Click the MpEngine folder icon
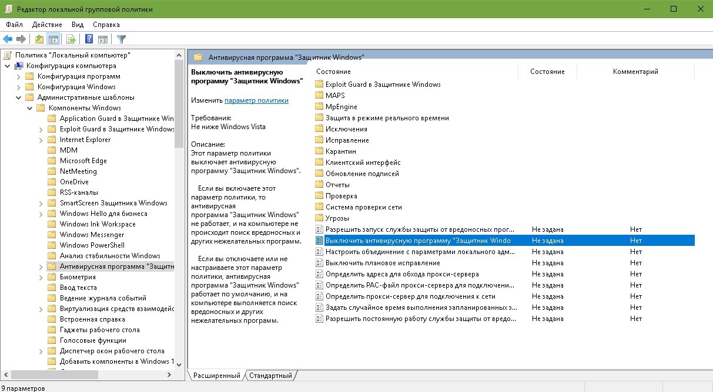713x392 pixels. 319,106
